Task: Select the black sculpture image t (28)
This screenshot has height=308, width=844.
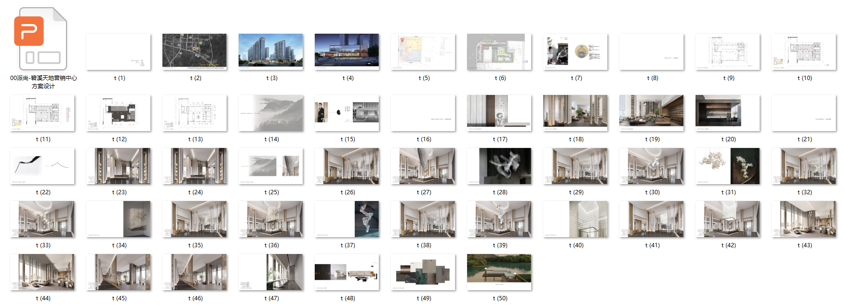Action: [x=499, y=166]
